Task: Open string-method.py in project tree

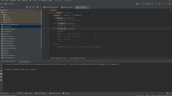Action: coord(9,58)
